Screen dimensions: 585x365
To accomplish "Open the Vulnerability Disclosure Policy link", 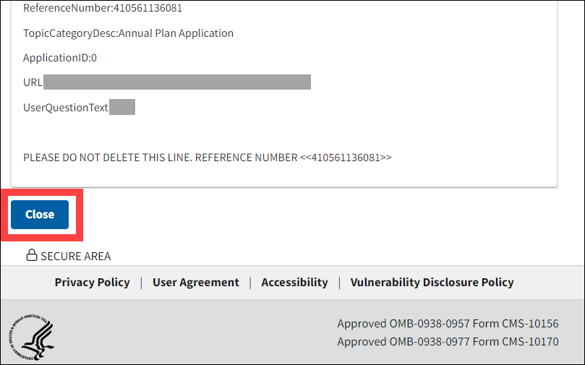I will tap(432, 283).
